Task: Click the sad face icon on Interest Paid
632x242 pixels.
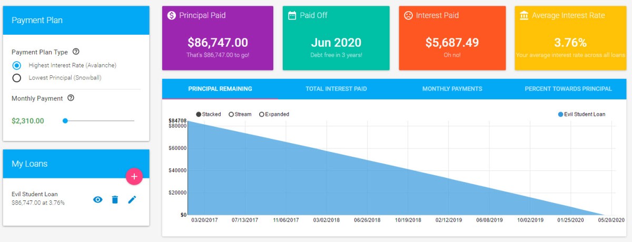Action: [408, 16]
